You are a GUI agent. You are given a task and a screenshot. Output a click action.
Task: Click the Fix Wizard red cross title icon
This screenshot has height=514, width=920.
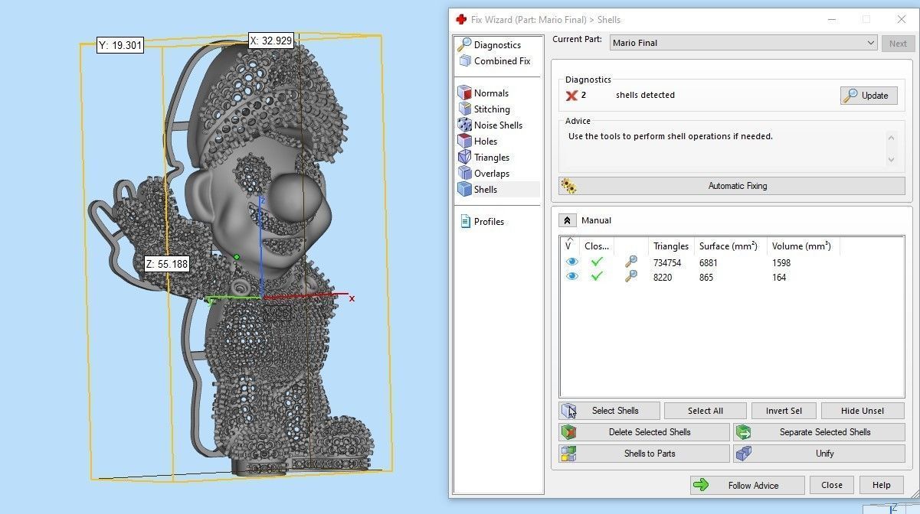click(x=461, y=20)
